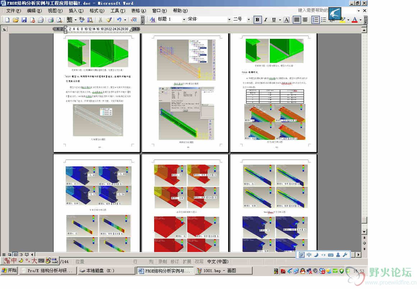
Task: Expand Standard toolbar options chevron
Action: coord(143,20)
